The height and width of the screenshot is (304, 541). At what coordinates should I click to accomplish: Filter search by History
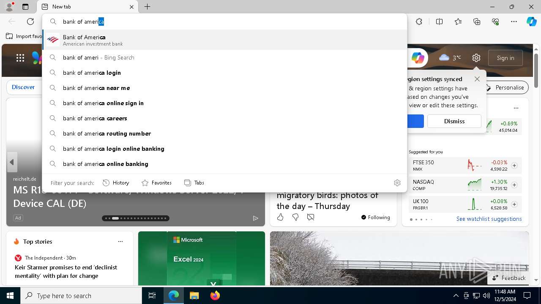click(116, 183)
